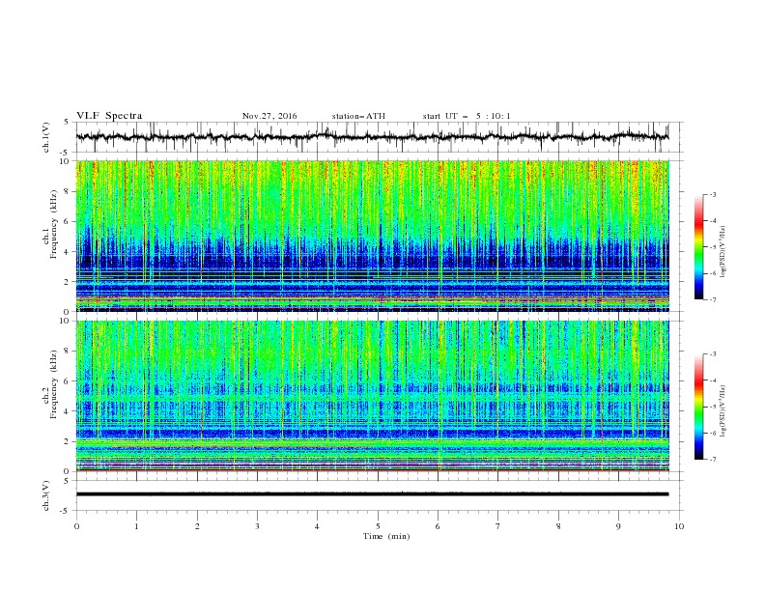Click the ch.3(V) axis tick "5"

click(x=68, y=480)
